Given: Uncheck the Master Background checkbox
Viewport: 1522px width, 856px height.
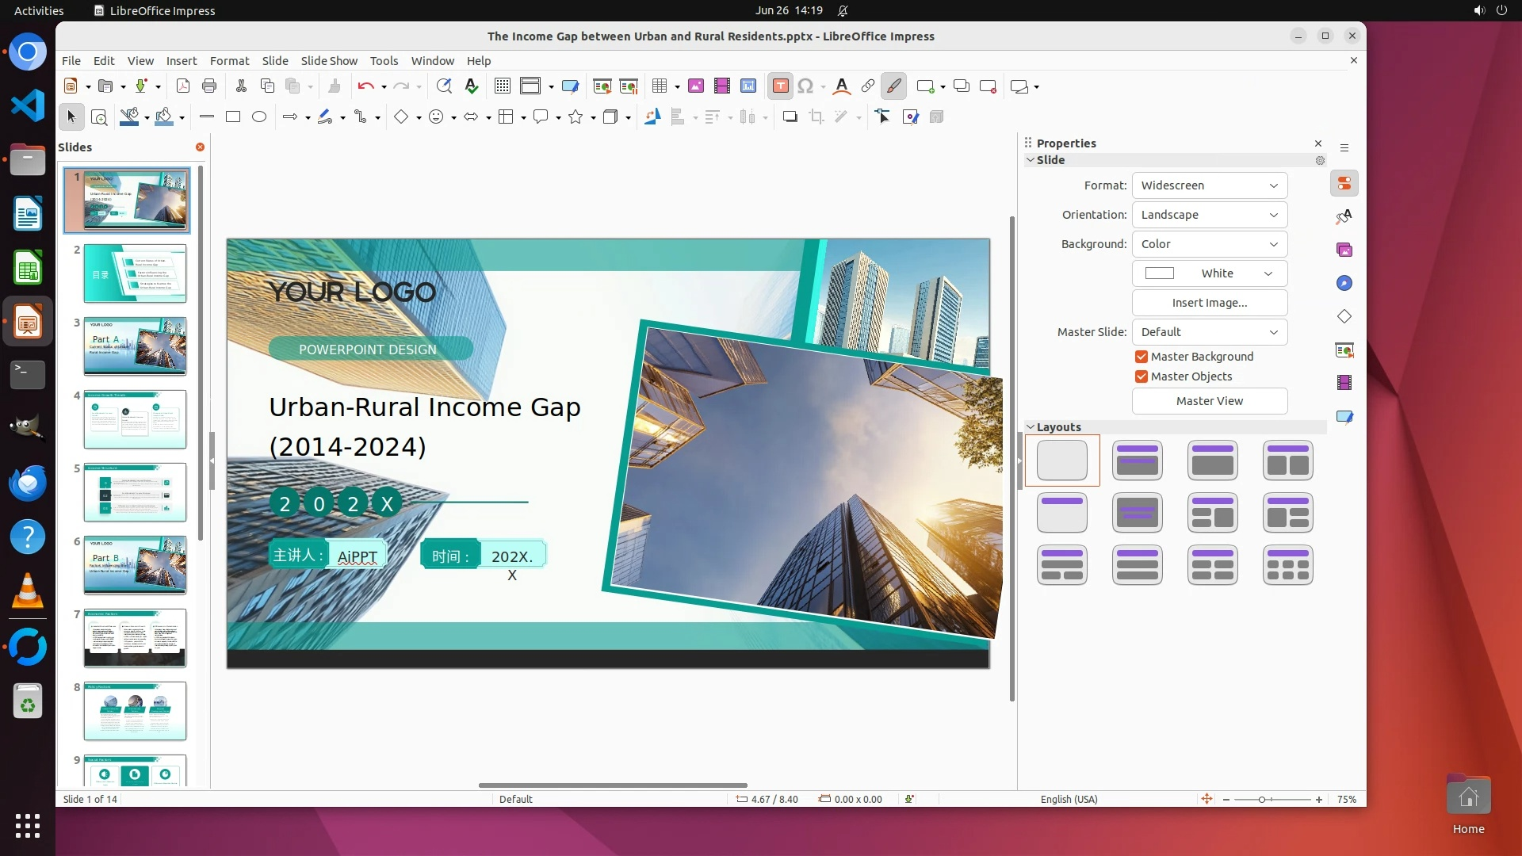Looking at the screenshot, I should (x=1141, y=357).
